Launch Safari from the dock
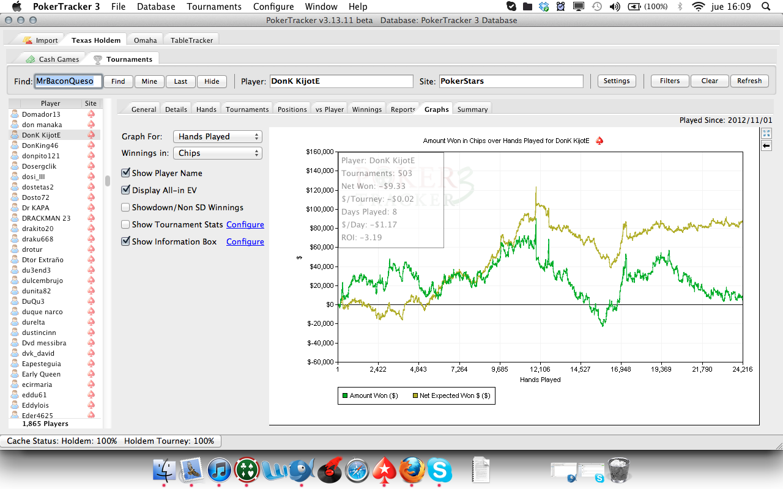 pos(357,471)
